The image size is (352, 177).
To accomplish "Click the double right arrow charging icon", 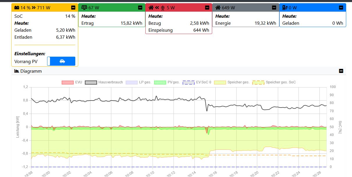I will click(x=34, y=8).
